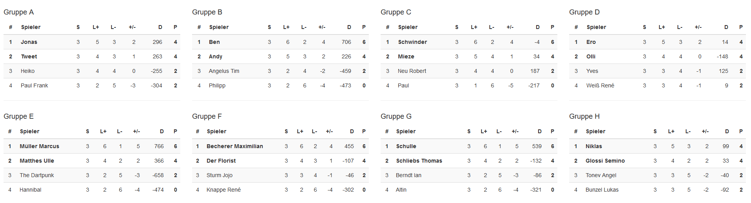
Task: Open Tweet's row in Gruppe A
Action: 92,56
